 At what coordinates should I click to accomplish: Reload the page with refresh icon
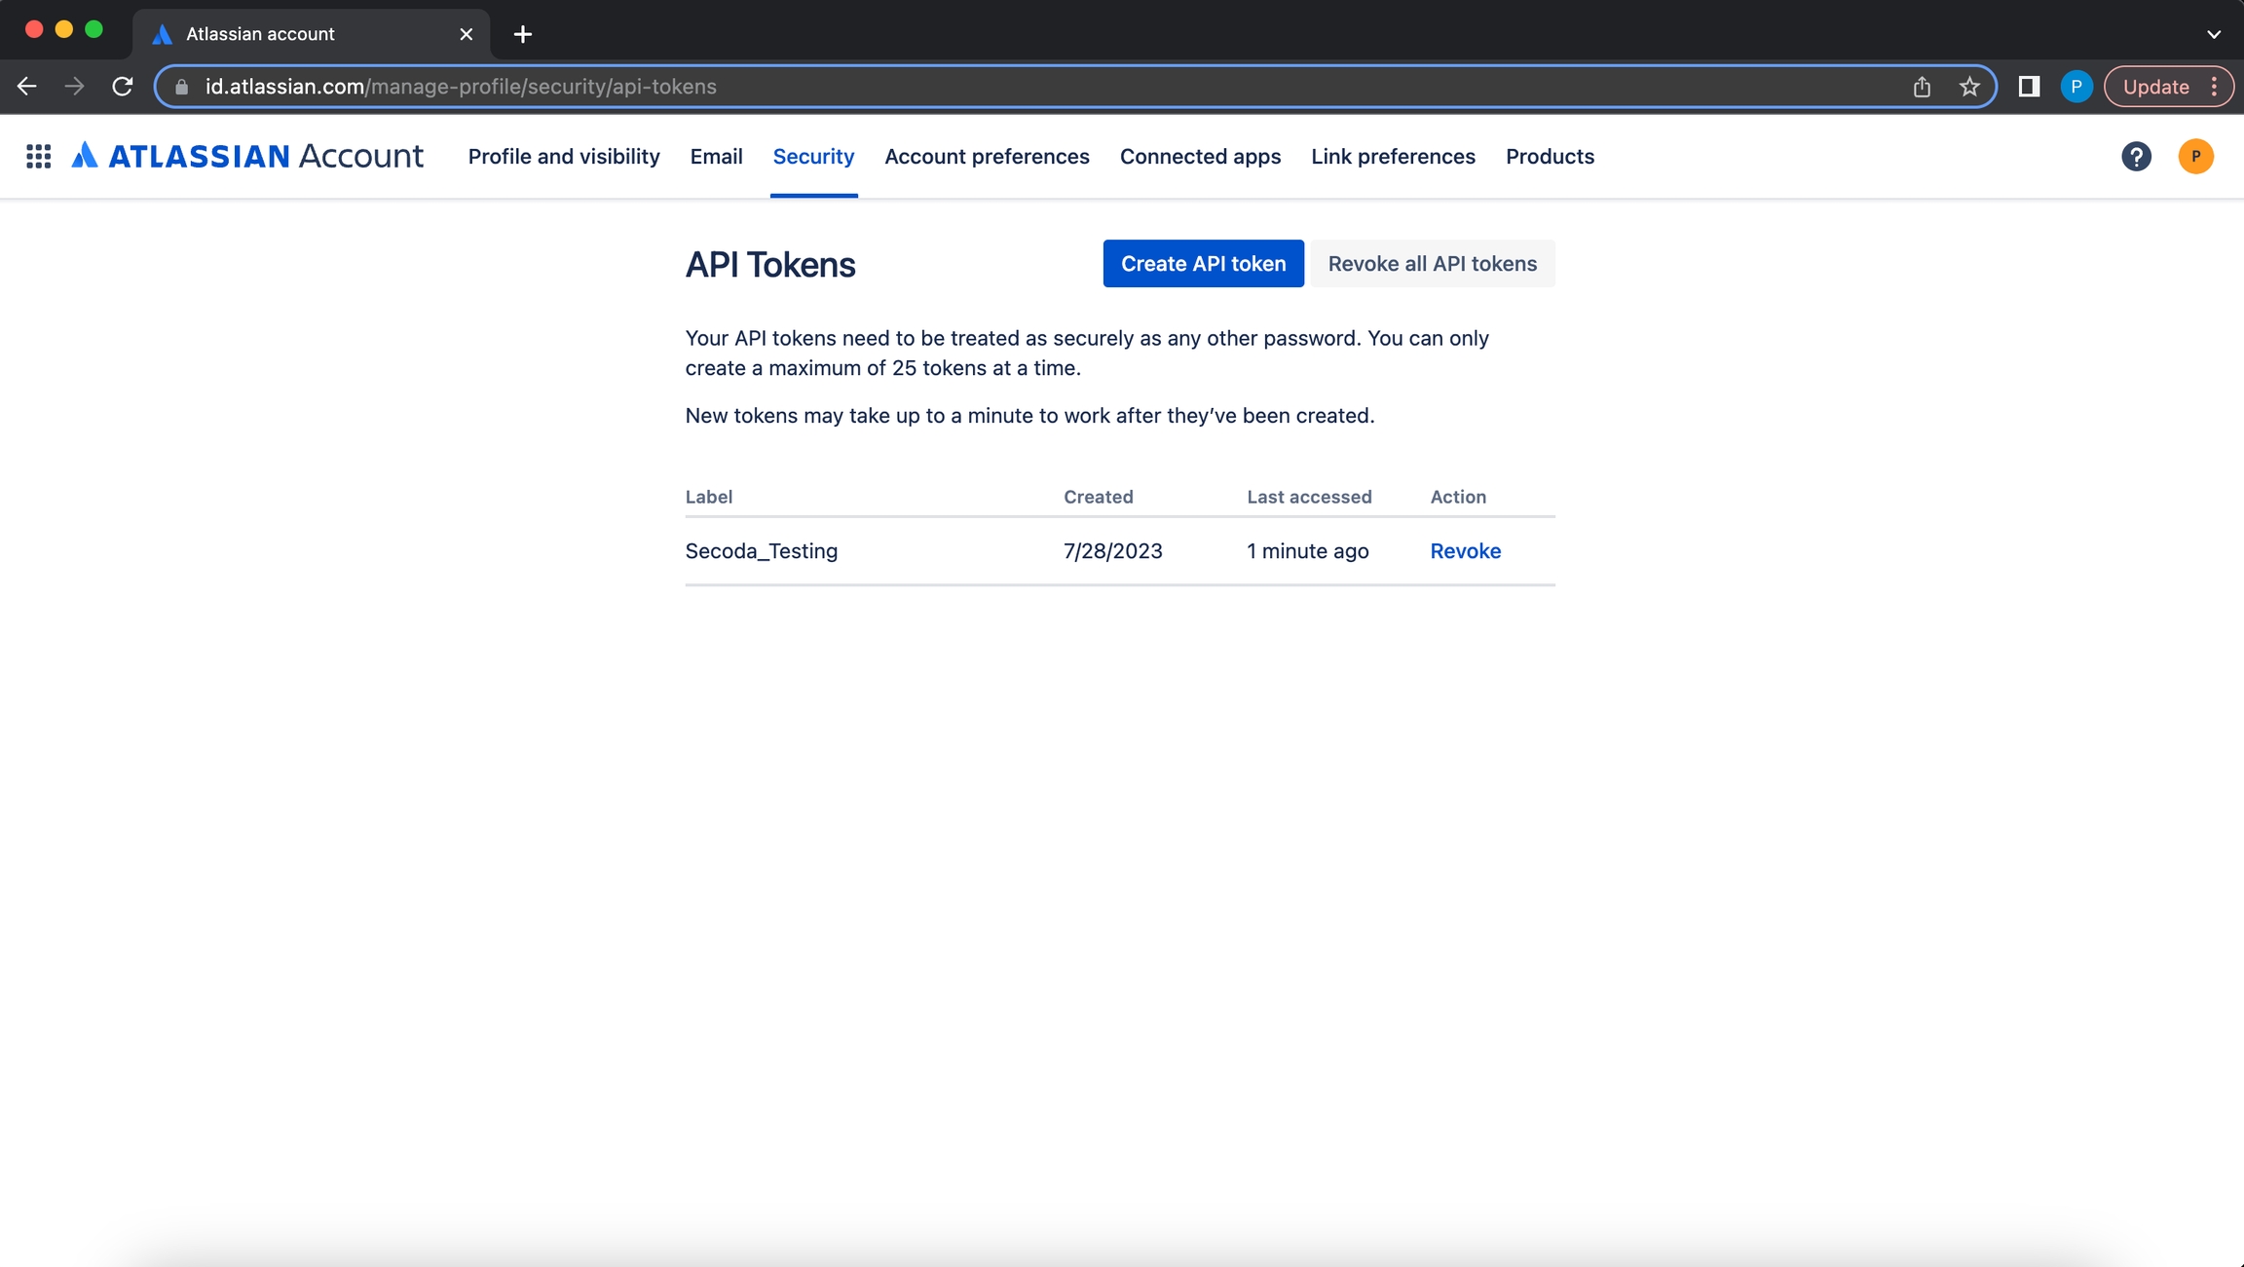(122, 87)
